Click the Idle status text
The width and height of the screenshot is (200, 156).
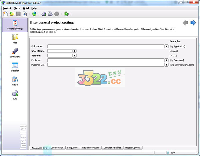pos(173,153)
